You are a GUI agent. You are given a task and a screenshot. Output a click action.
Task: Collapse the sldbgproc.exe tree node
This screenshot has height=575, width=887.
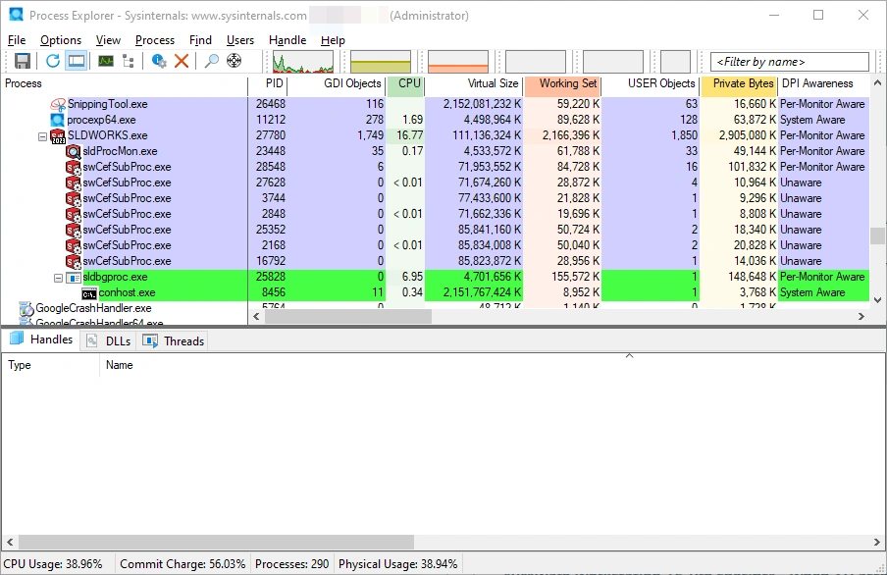[58, 278]
